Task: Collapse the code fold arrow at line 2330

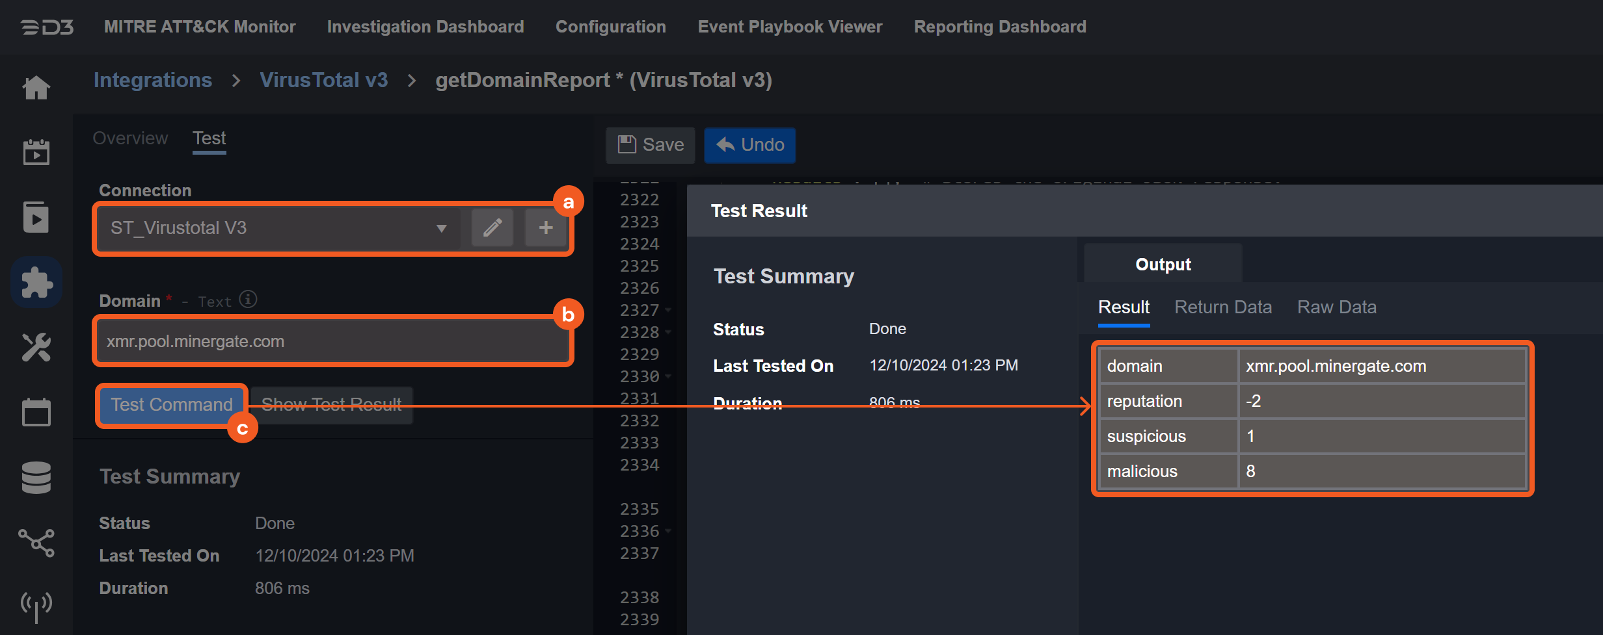Action: click(x=668, y=376)
